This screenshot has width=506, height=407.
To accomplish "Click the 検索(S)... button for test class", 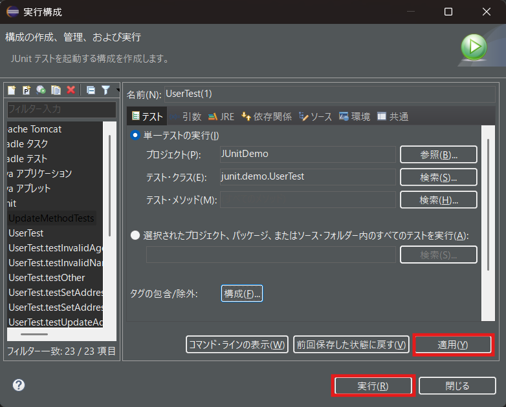I will (x=439, y=177).
